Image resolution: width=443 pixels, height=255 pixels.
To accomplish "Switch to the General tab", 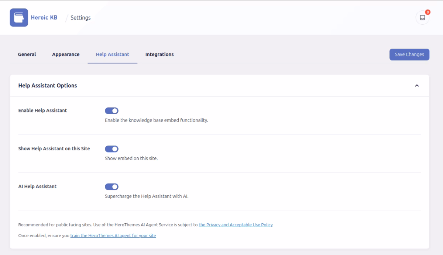I will click(x=27, y=54).
